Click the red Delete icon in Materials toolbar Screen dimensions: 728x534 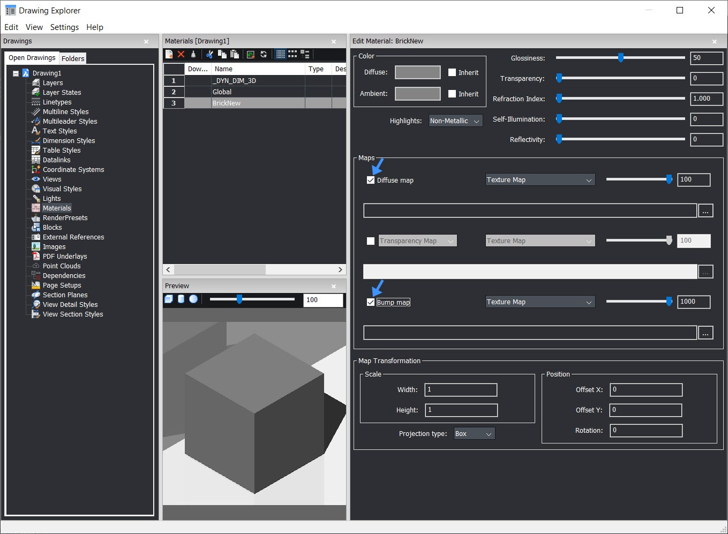pos(181,54)
